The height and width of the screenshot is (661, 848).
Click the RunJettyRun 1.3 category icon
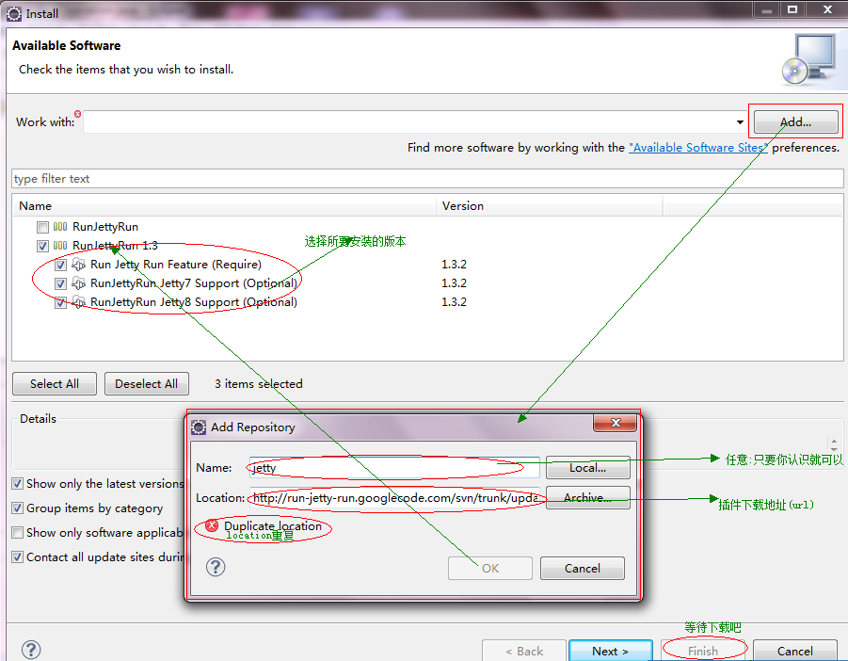[x=60, y=246]
